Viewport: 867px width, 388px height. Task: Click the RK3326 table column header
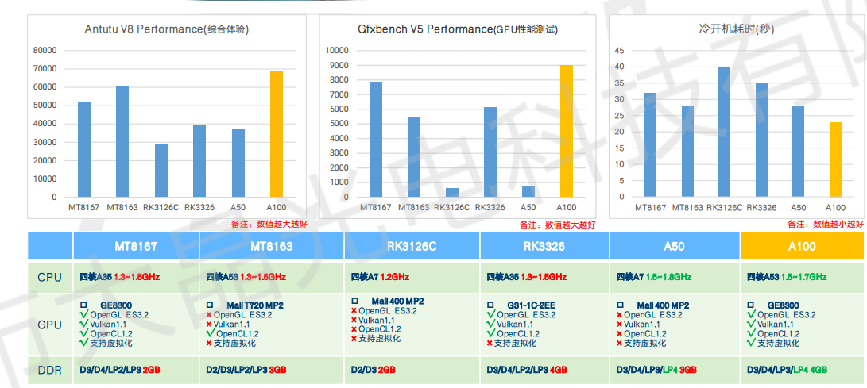pyautogui.click(x=544, y=246)
